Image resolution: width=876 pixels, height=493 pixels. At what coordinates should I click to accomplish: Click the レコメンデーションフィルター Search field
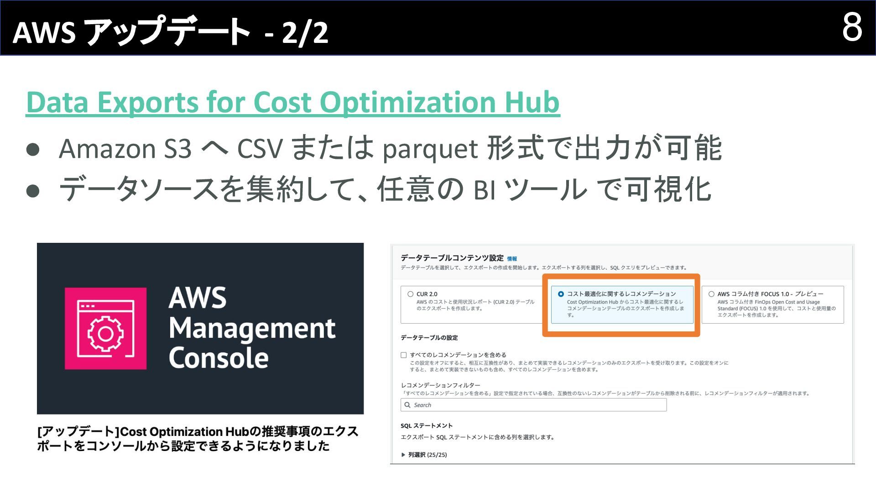click(x=533, y=405)
